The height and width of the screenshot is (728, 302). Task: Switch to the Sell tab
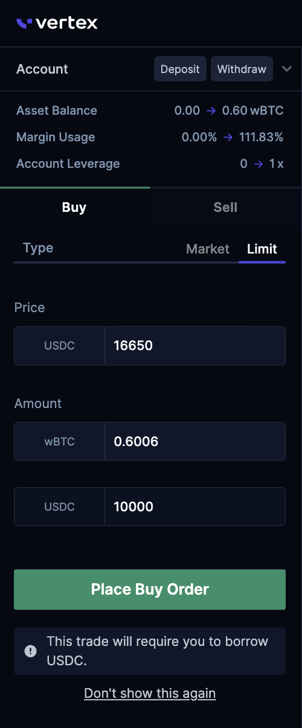[x=225, y=207]
